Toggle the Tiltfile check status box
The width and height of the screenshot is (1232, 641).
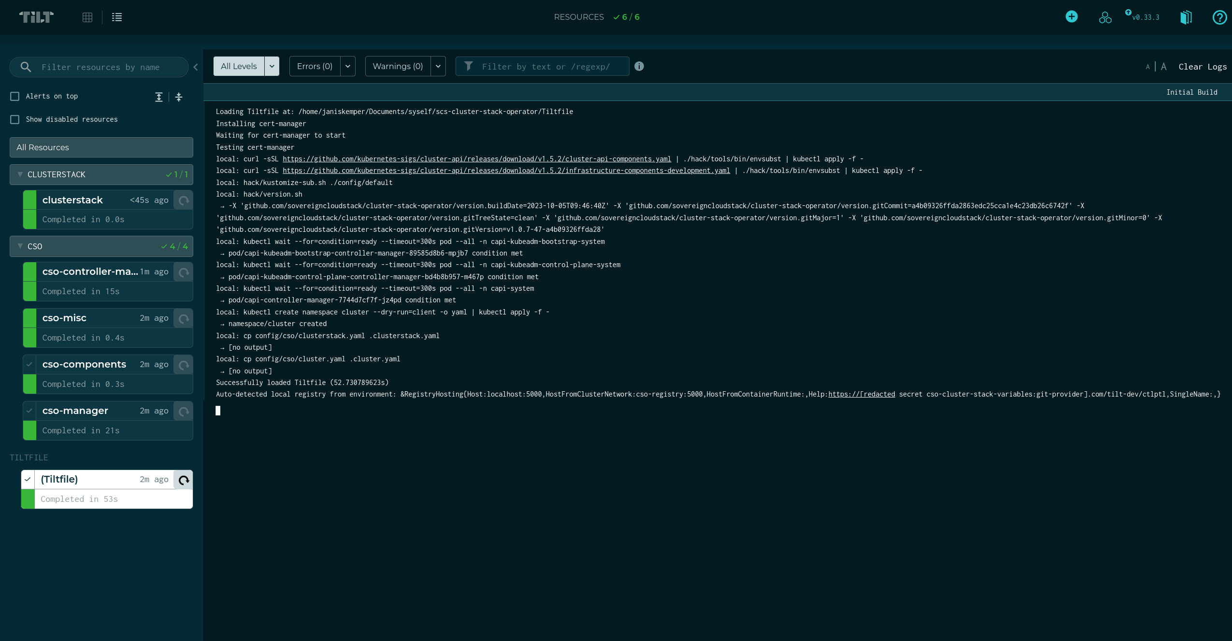pyautogui.click(x=28, y=479)
